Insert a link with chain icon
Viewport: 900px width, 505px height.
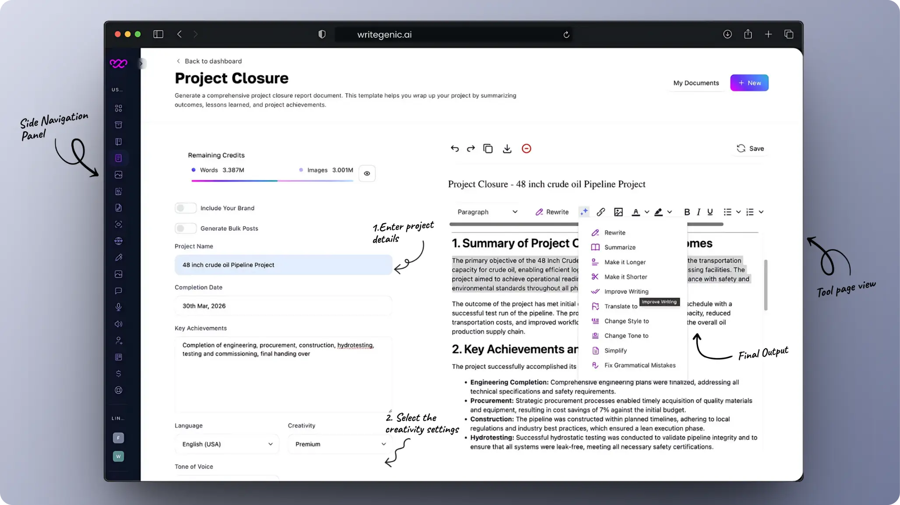pyautogui.click(x=601, y=212)
